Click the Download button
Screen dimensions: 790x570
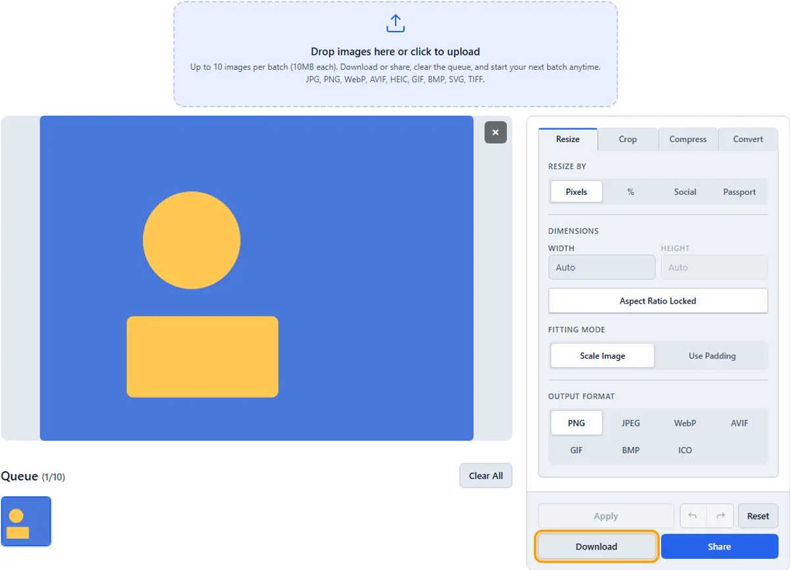596,546
